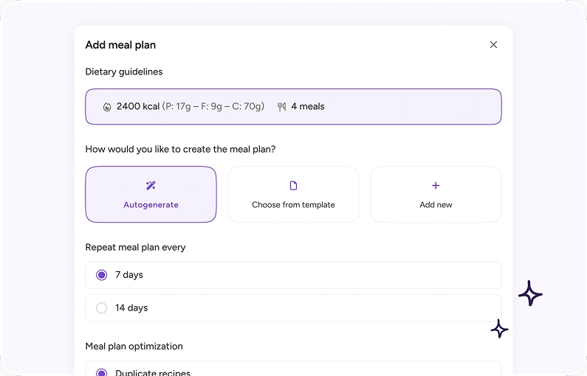The width and height of the screenshot is (587, 376).
Task: Click the macros P F C breakdown text
Action: pyautogui.click(x=213, y=106)
